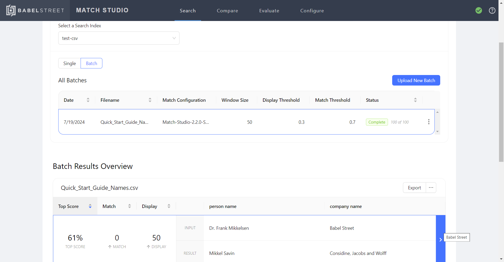
Task: Open the three-dot menu for Quick_Start_Guide batch row
Action: 429,122
